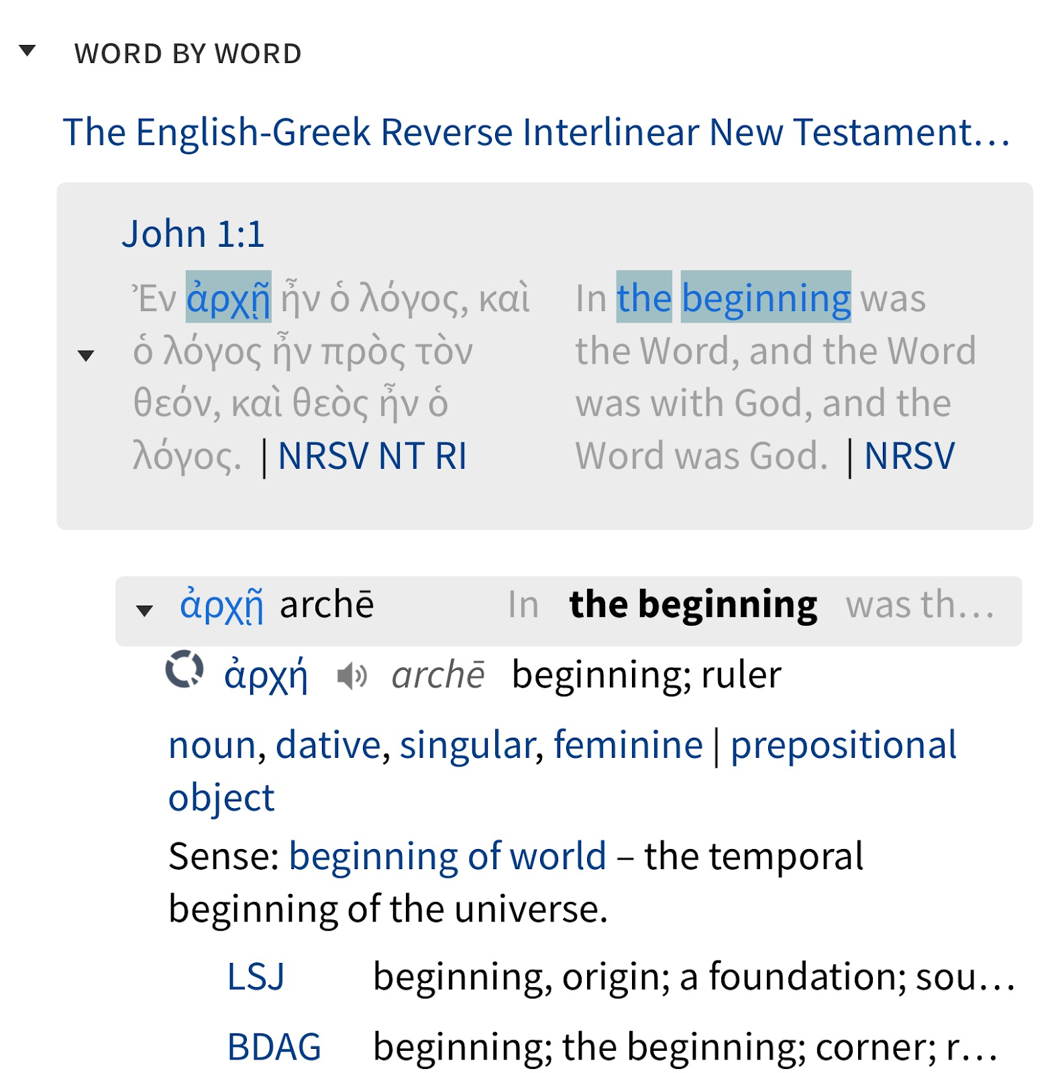Screen dimensions: 1058x1073
Task: Open the LSJ lexicon entry
Action: [x=256, y=976]
